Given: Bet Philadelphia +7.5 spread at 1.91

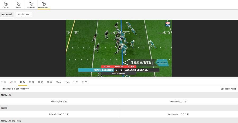Looking at the screenshot, I should (x=59, y=114).
